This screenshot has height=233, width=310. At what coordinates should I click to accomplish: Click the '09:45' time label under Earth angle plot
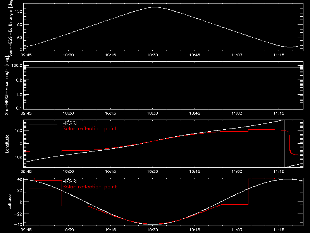[x=26, y=55]
